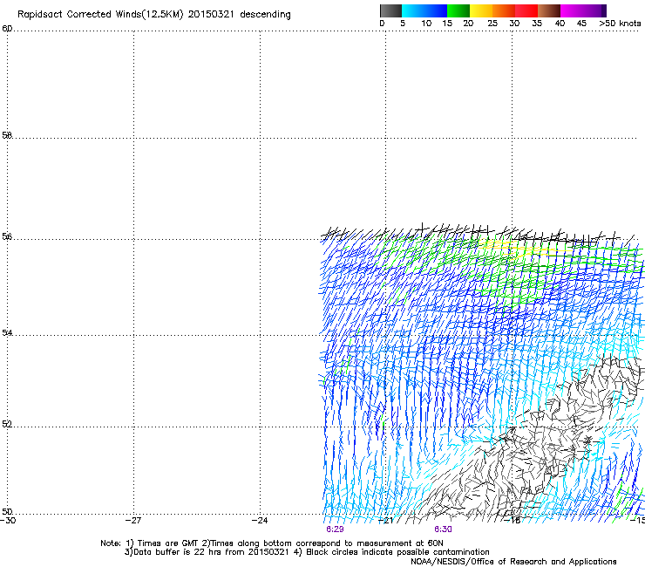Click the date '20150321' in the title
The height and width of the screenshot is (567, 645).
211,14
